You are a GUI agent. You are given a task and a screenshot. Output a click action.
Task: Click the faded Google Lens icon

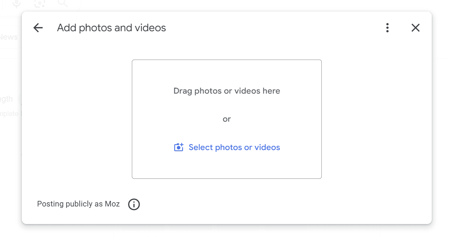pyautogui.click(x=40, y=4)
